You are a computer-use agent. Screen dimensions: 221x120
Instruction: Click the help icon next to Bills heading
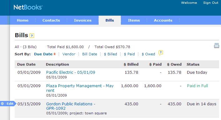click(x=32, y=36)
